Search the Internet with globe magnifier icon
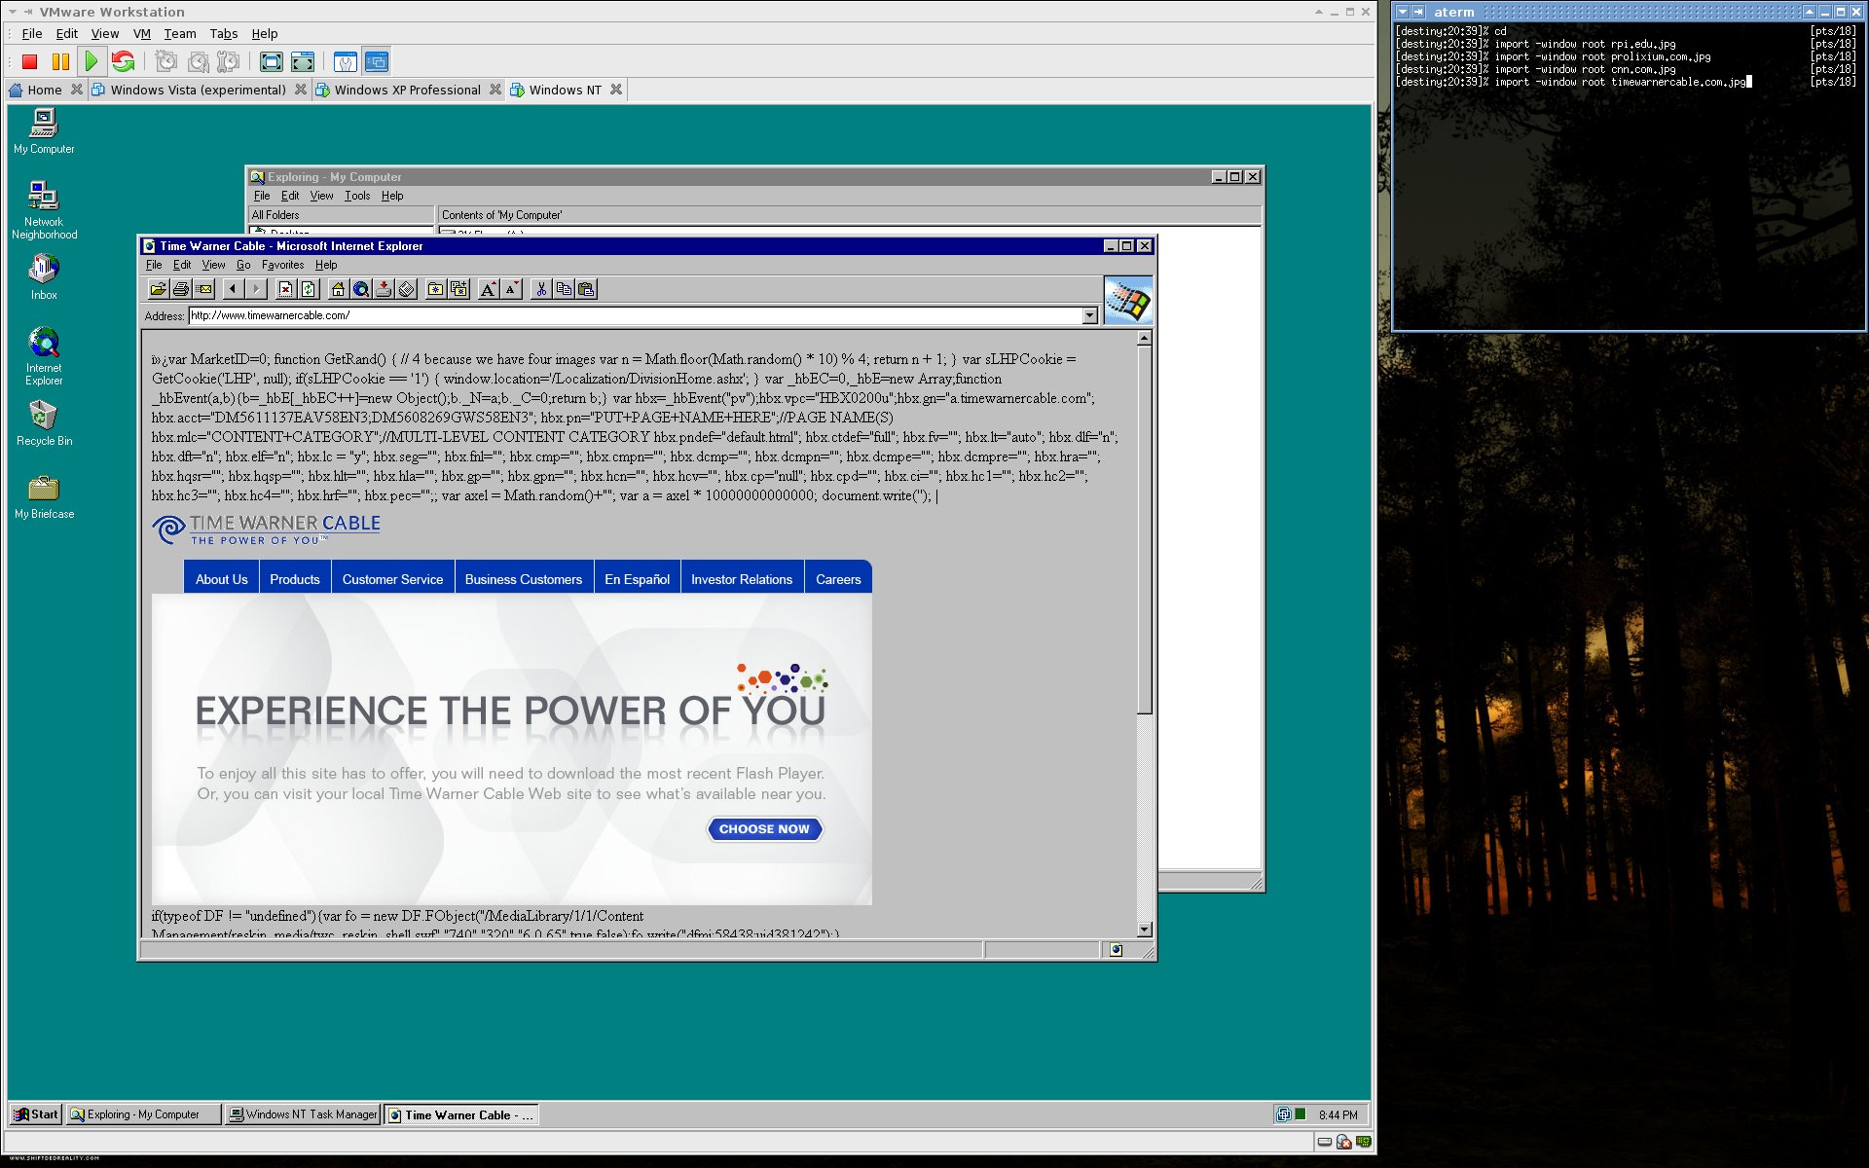The height and width of the screenshot is (1168, 1869). [x=361, y=289]
